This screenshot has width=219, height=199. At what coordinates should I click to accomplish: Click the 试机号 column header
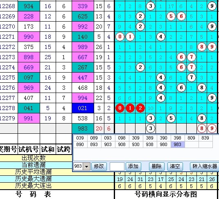pyautogui.click(x=29, y=149)
